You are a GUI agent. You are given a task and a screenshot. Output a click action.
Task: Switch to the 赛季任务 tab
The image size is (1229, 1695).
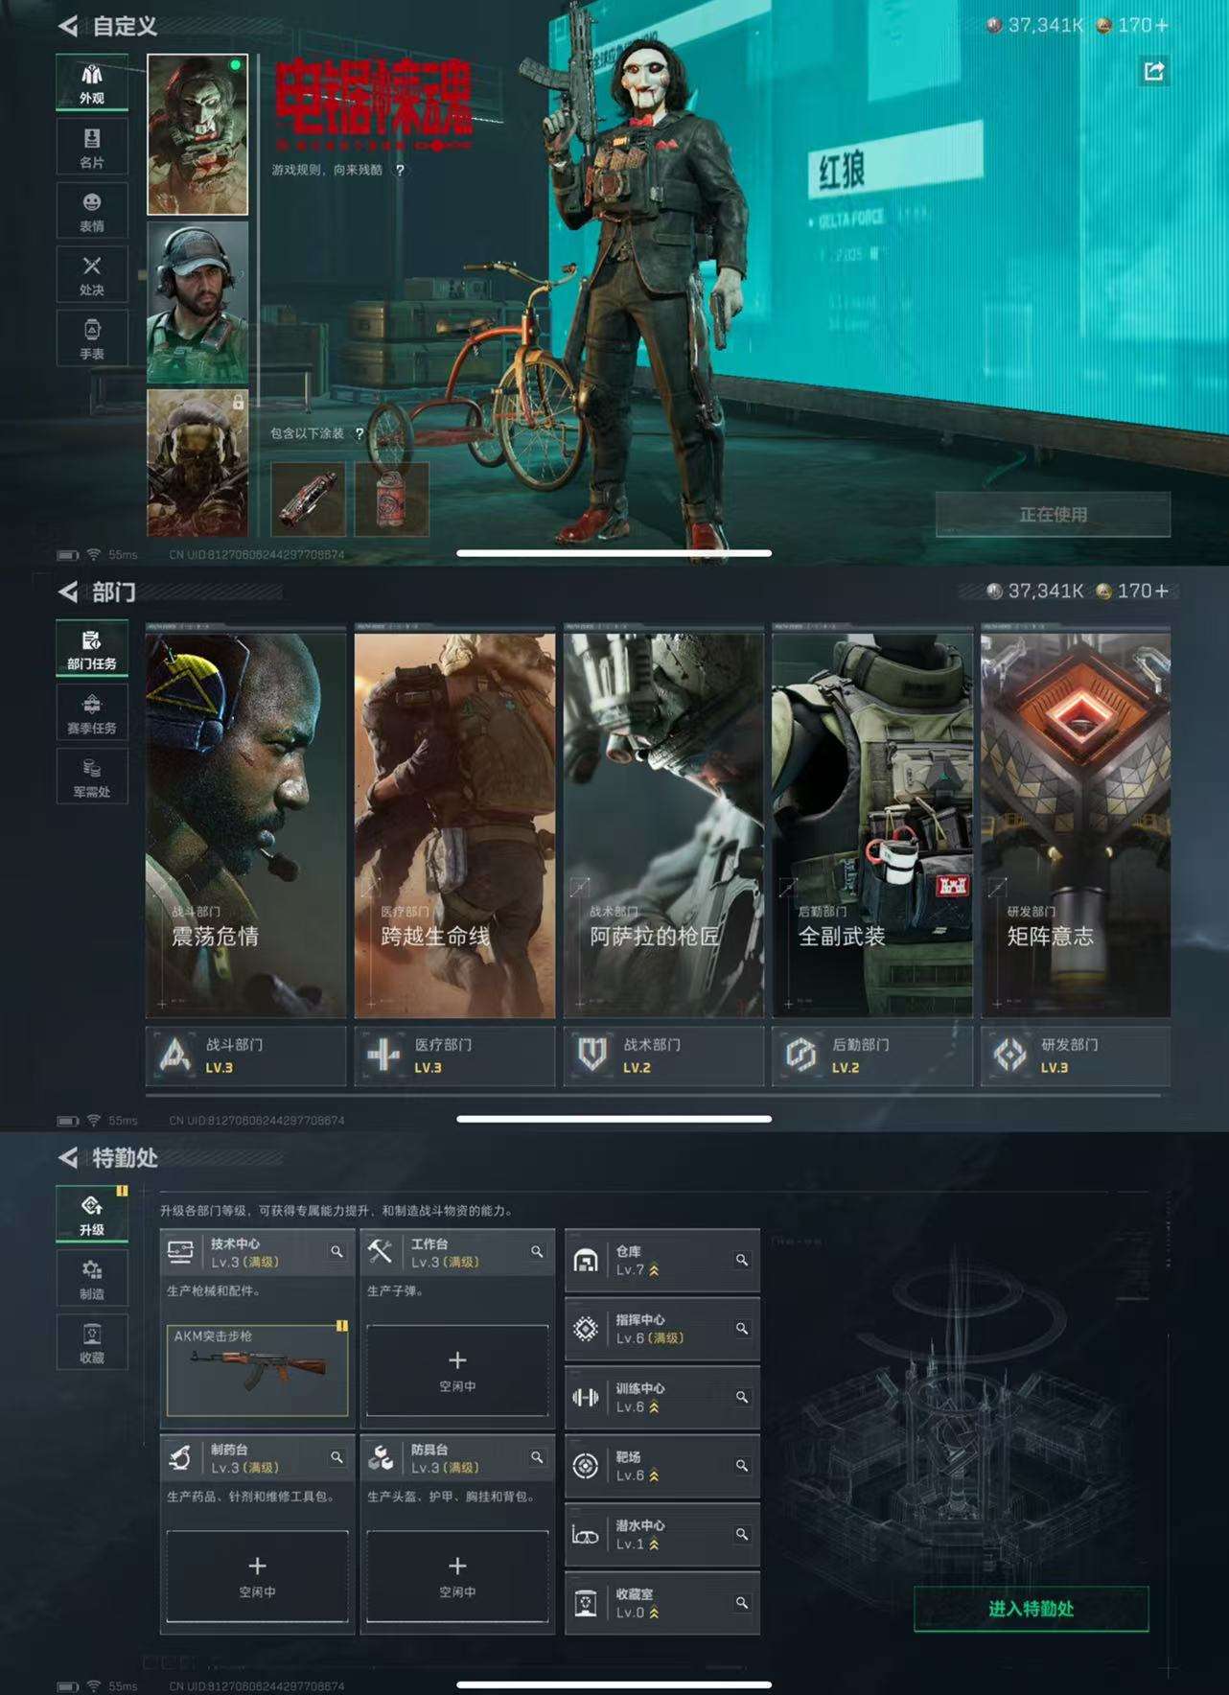(x=92, y=713)
